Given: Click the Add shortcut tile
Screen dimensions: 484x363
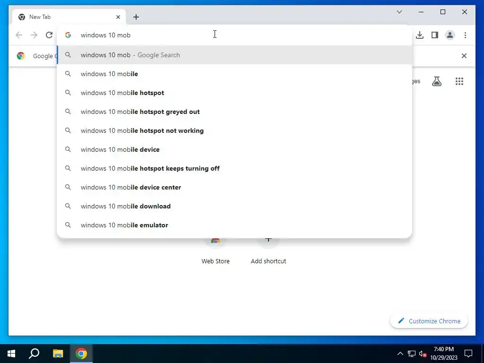Looking at the screenshot, I should click(268, 251).
